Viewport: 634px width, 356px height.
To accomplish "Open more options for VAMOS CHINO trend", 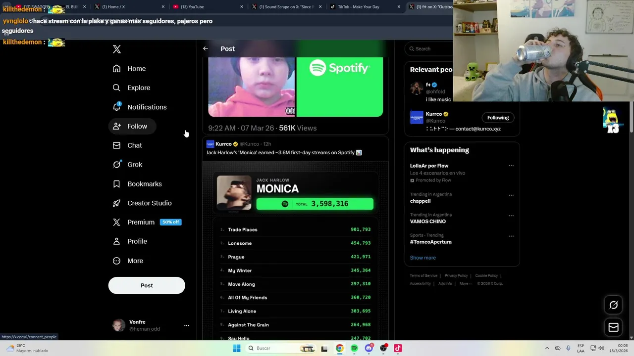I will point(511,216).
